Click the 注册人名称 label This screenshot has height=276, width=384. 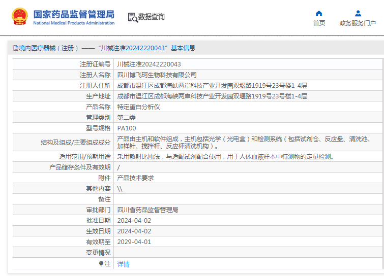click(95, 75)
